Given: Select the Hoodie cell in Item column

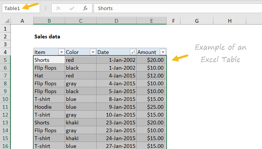Looking at the screenshot, I should tap(49, 107).
